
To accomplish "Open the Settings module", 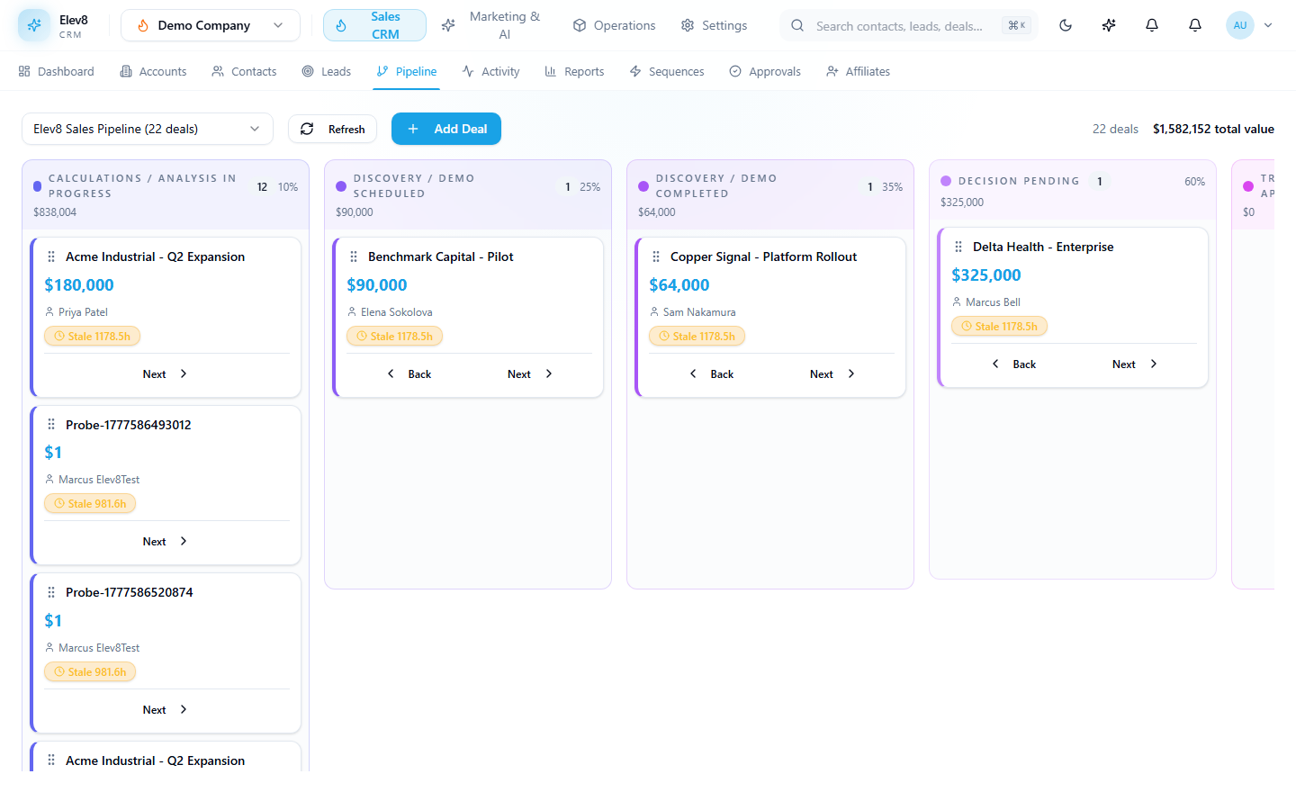I will point(714,25).
